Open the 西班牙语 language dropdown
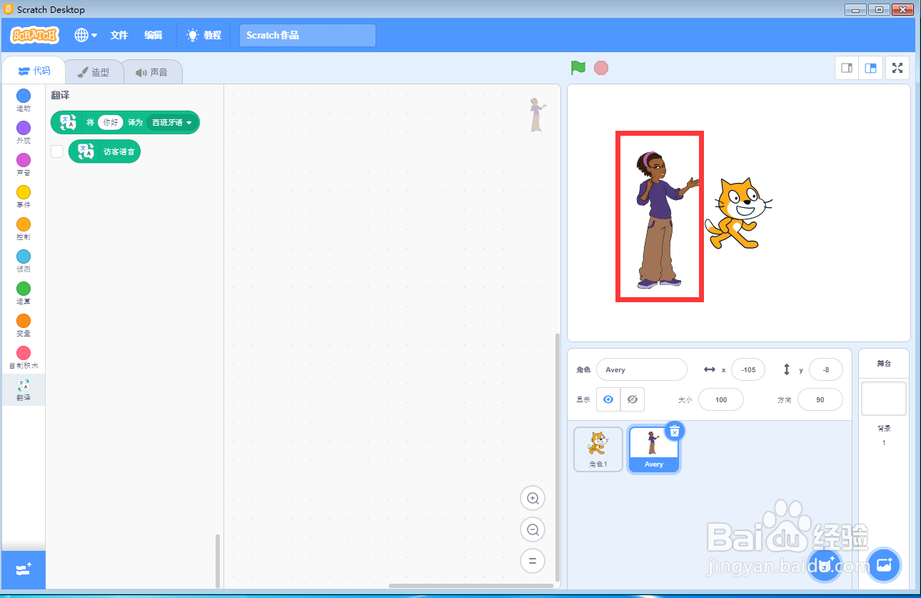The width and height of the screenshot is (921, 598). [172, 122]
